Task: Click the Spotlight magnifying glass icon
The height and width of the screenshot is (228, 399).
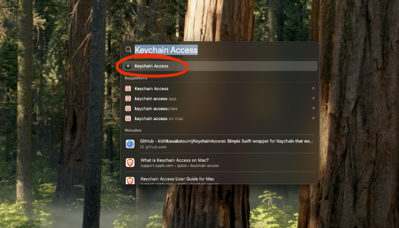Action: coord(128,49)
